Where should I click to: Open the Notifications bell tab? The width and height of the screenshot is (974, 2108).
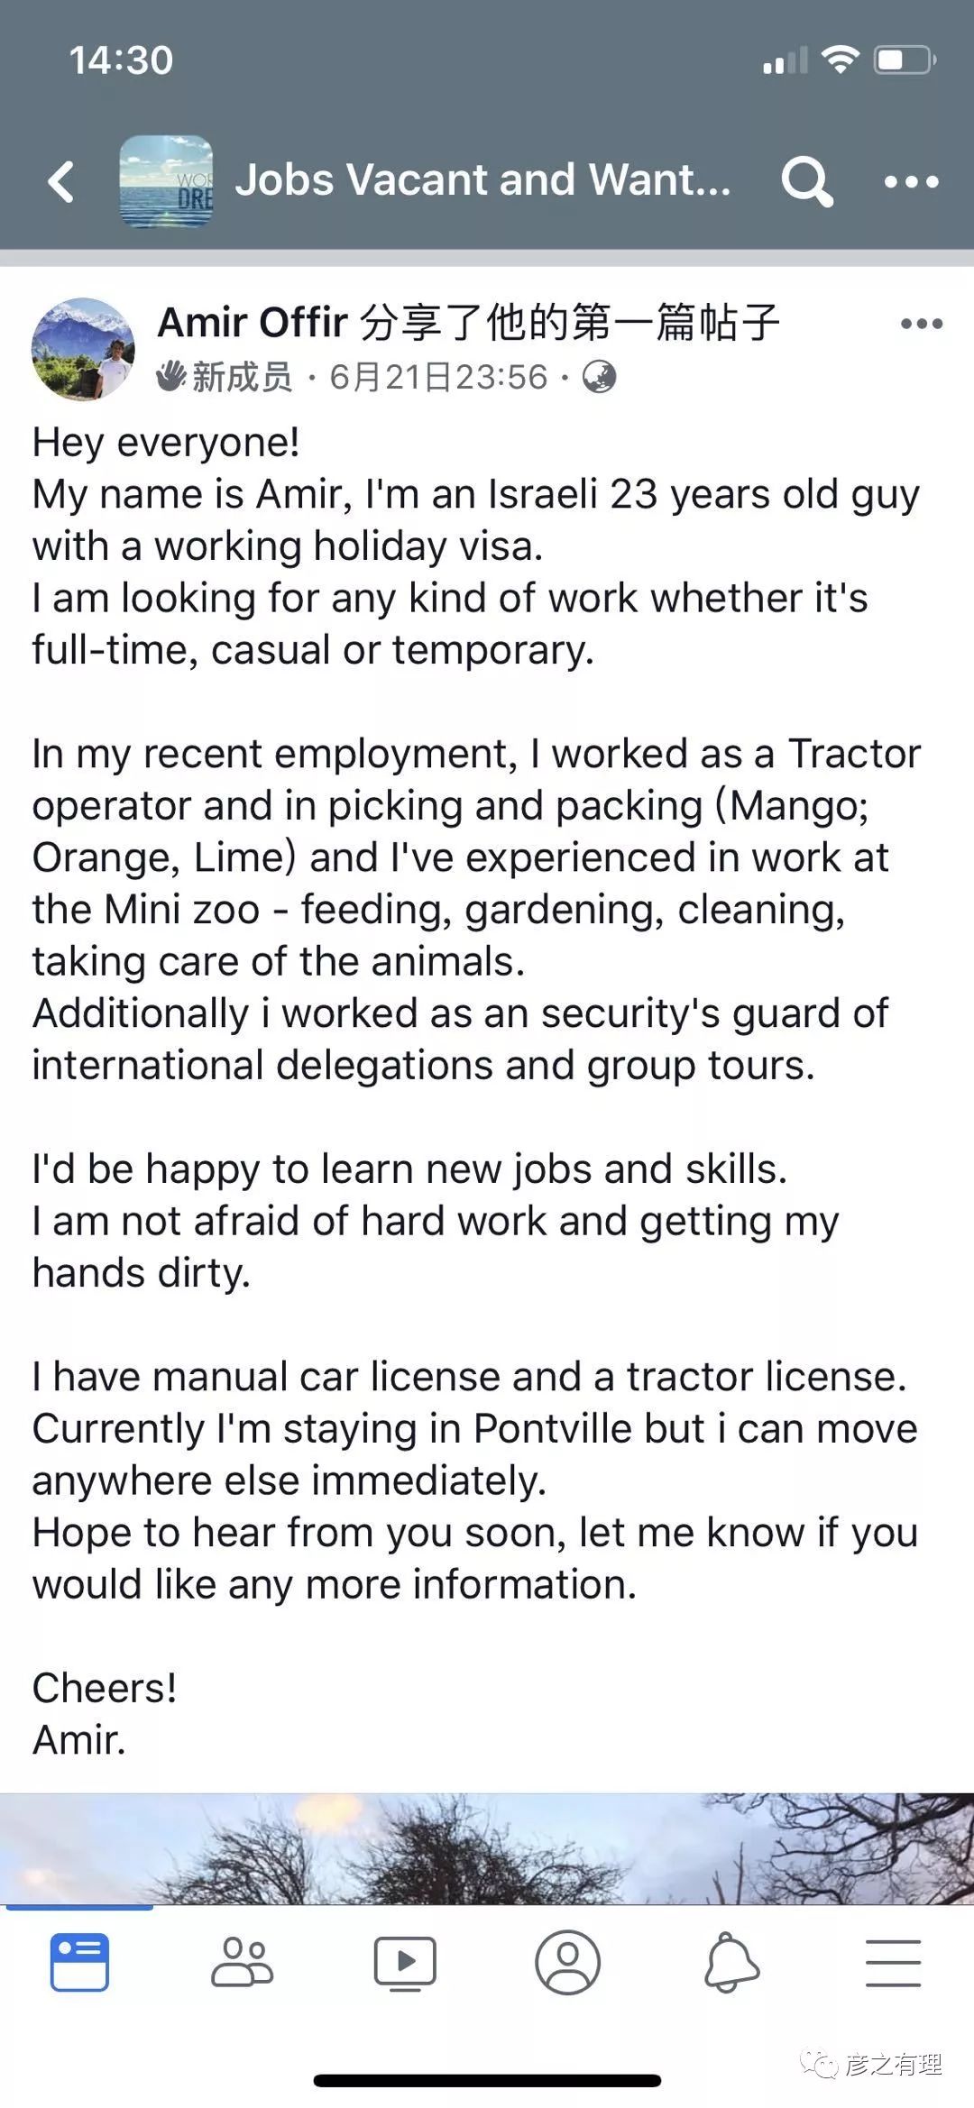point(731,1962)
